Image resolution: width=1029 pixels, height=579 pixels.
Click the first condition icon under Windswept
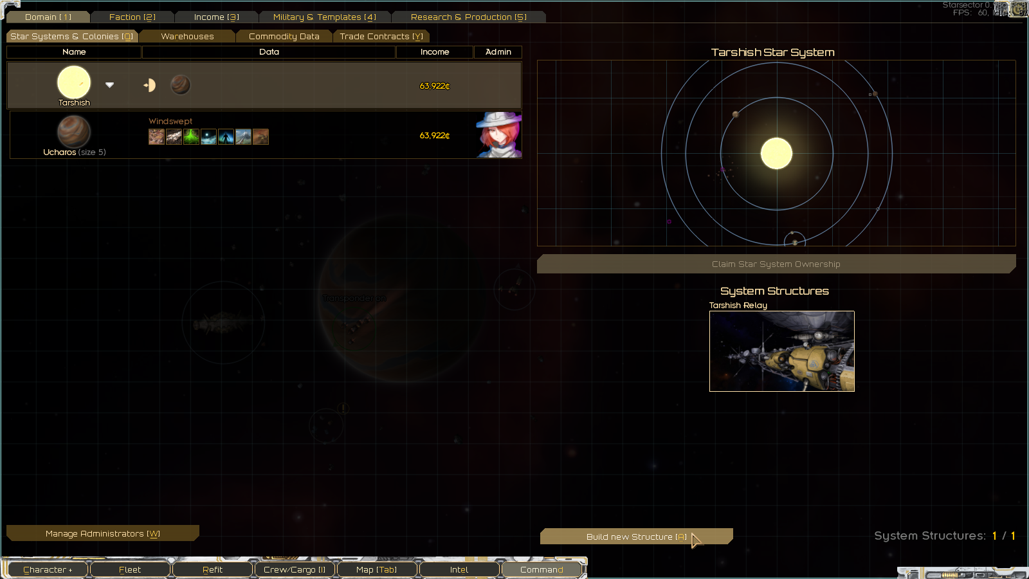(156, 136)
